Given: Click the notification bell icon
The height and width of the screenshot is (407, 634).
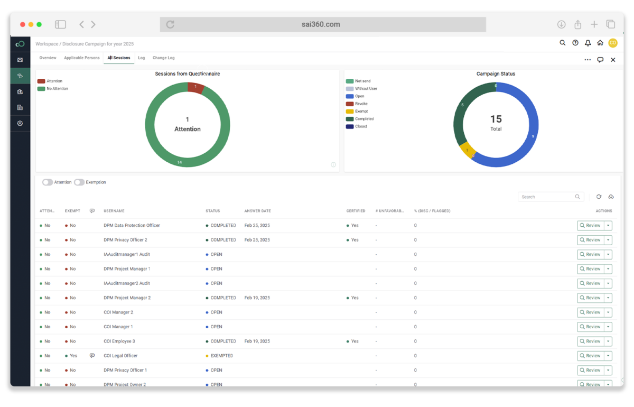Looking at the screenshot, I should pos(588,43).
